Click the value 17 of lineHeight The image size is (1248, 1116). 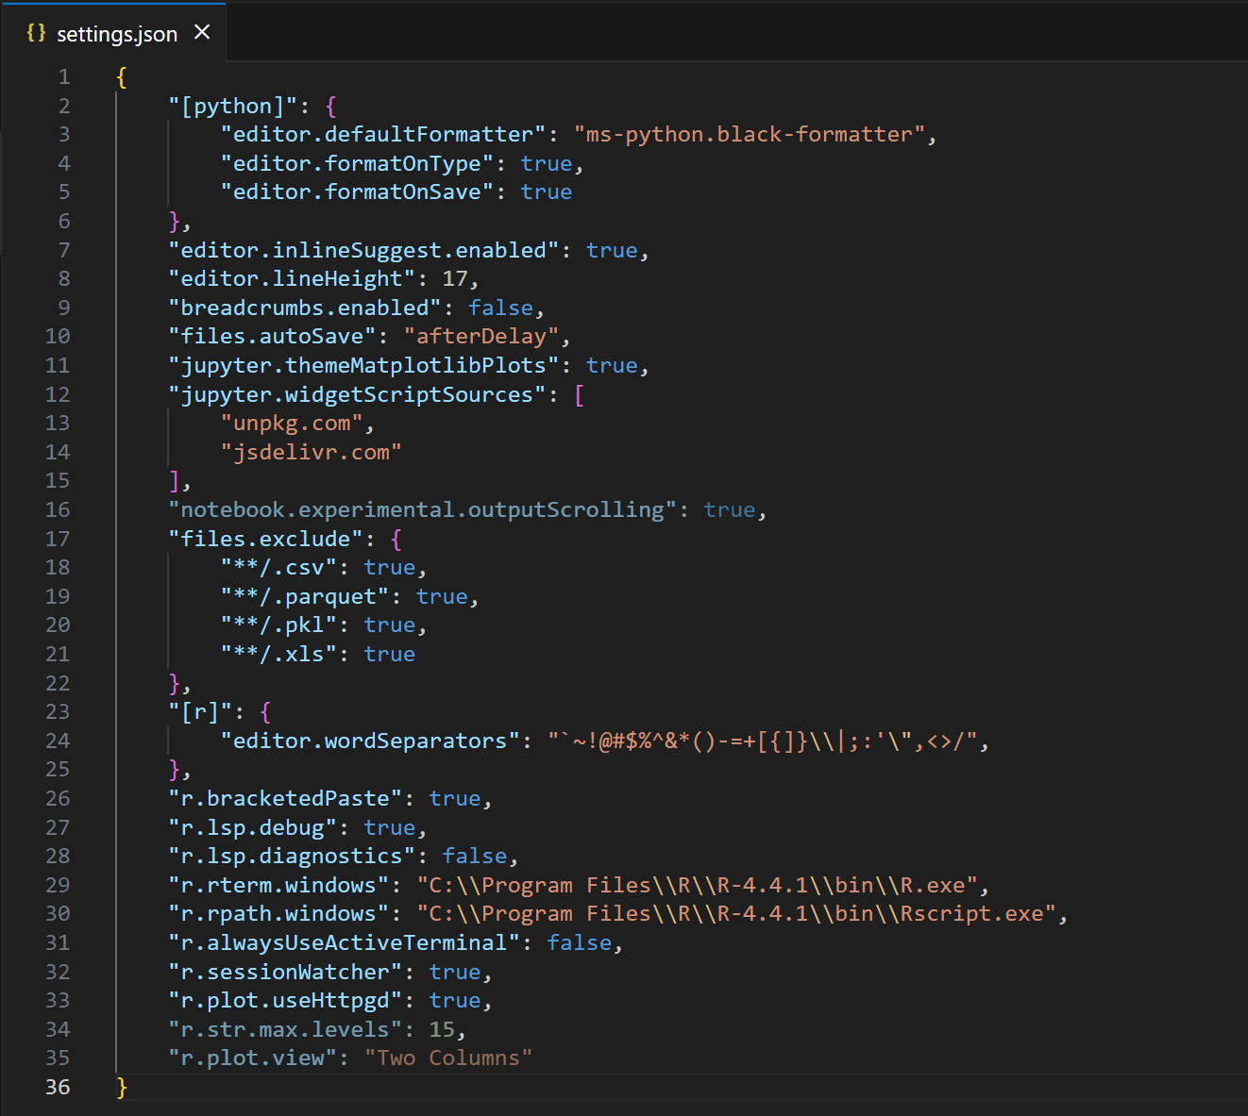coord(455,279)
